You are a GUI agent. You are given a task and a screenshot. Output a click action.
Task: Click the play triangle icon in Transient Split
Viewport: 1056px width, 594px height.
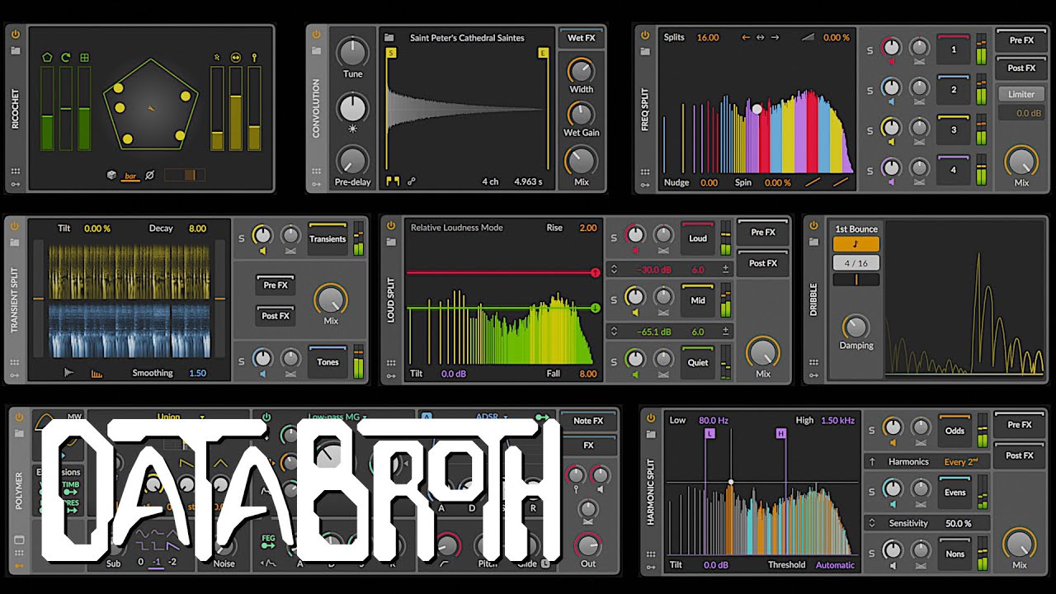click(69, 373)
